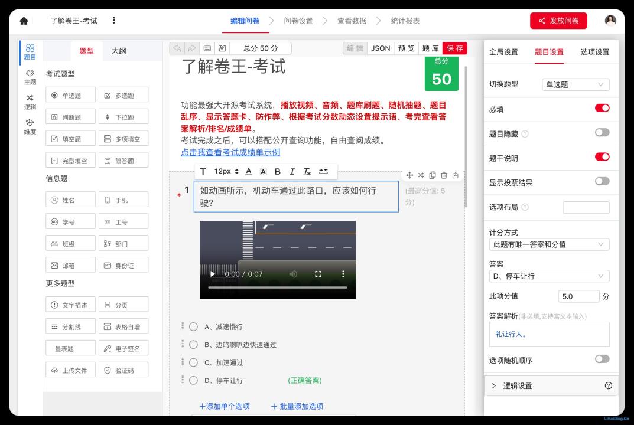
Task: Open the 切换题型 dropdown showing 单选题
Action: (576, 84)
